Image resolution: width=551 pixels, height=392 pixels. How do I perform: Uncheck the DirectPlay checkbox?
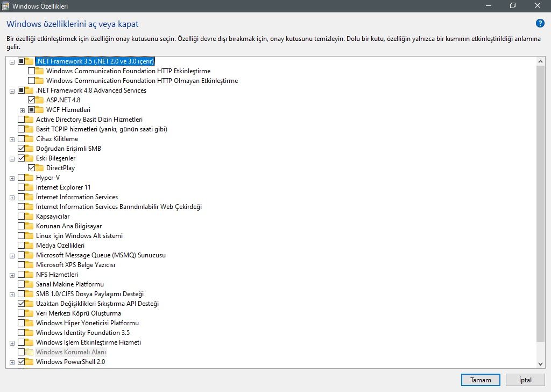(31, 168)
